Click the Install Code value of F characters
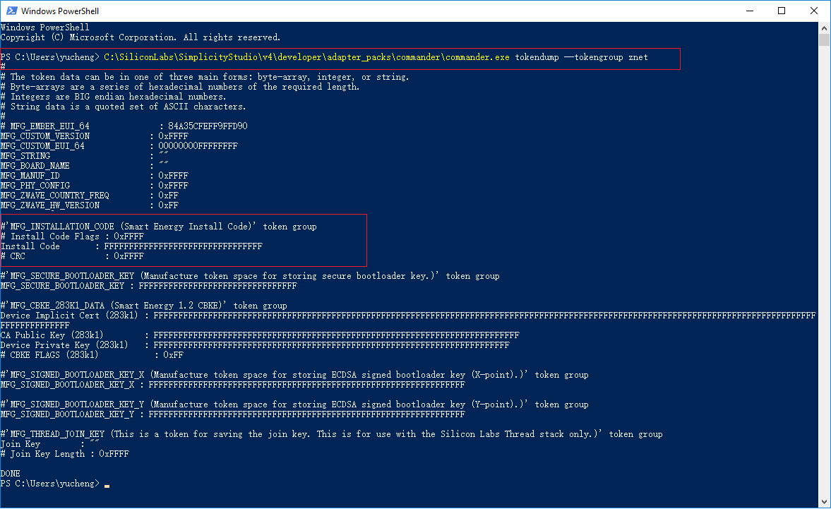 click(183, 246)
